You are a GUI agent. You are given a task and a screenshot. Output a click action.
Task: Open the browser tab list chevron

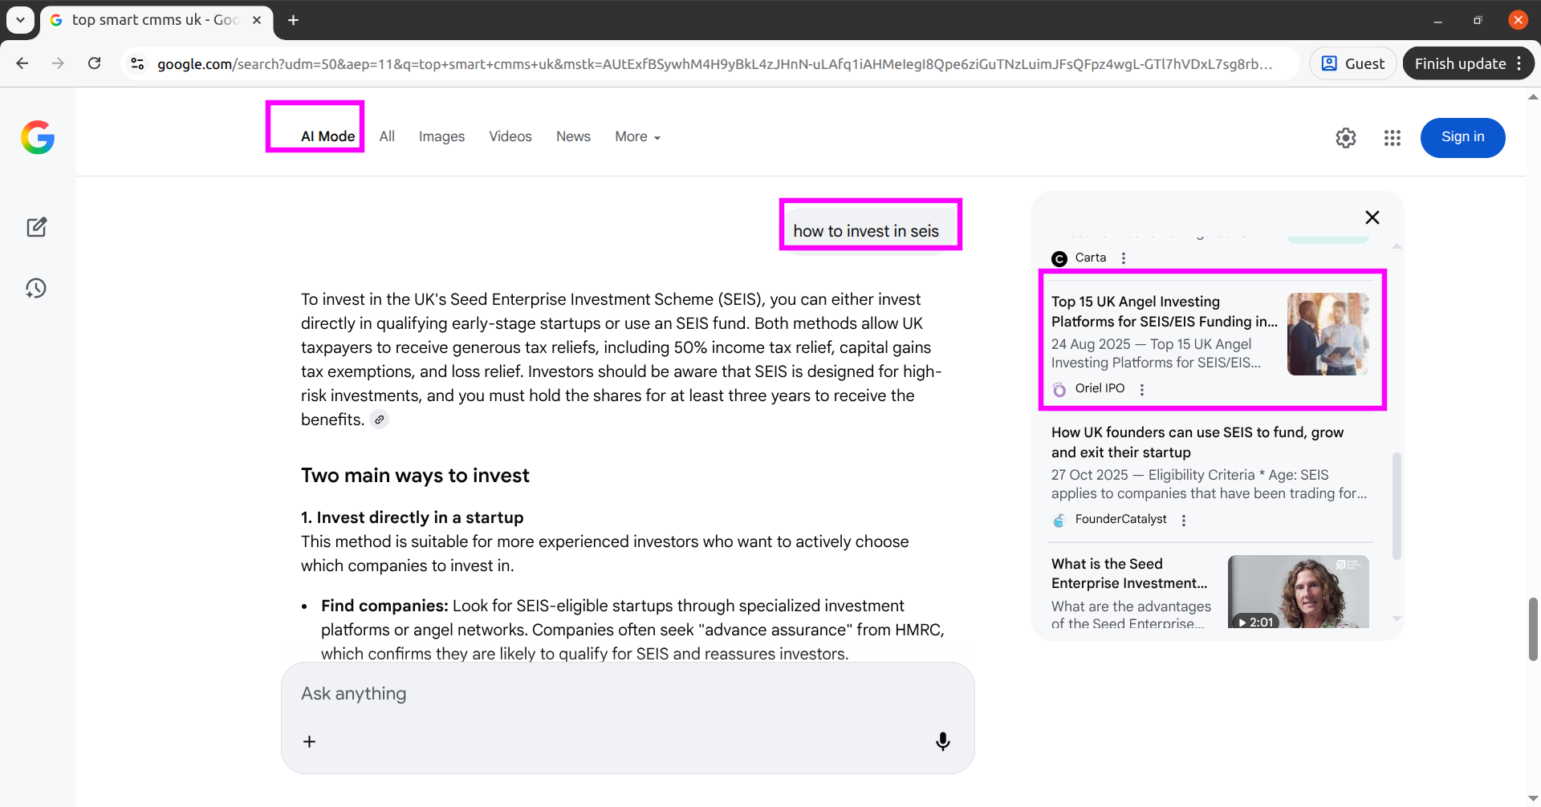pyautogui.click(x=20, y=20)
